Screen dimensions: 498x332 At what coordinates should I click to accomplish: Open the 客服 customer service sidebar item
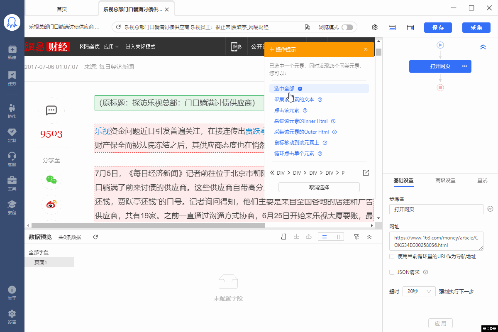pyautogui.click(x=12, y=159)
